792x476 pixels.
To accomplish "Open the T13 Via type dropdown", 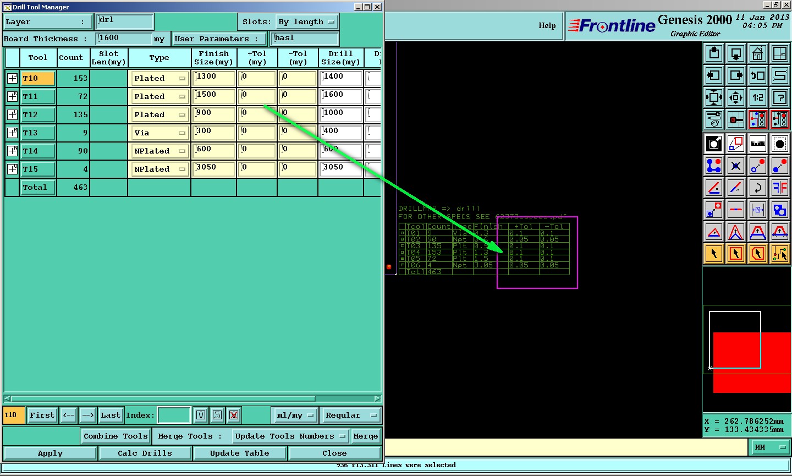I will click(x=159, y=133).
